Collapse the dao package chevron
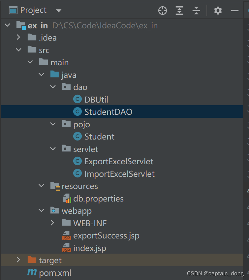 pyautogui.click(x=53, y=87)
